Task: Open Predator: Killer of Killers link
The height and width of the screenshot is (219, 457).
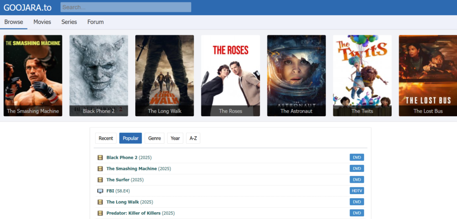Action: pyautogui.click(x=141, y=213)
